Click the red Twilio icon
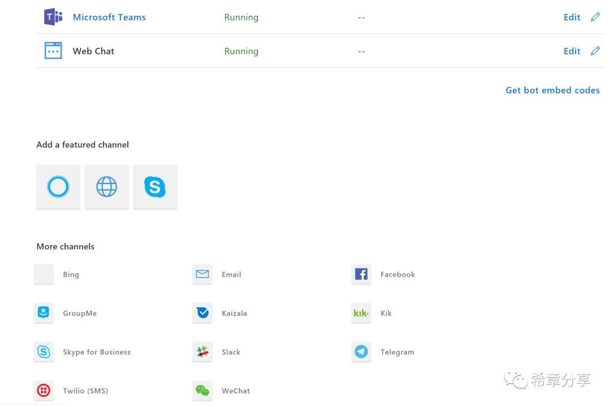This screenshot has height=407, width=611. tap(44, 390)
